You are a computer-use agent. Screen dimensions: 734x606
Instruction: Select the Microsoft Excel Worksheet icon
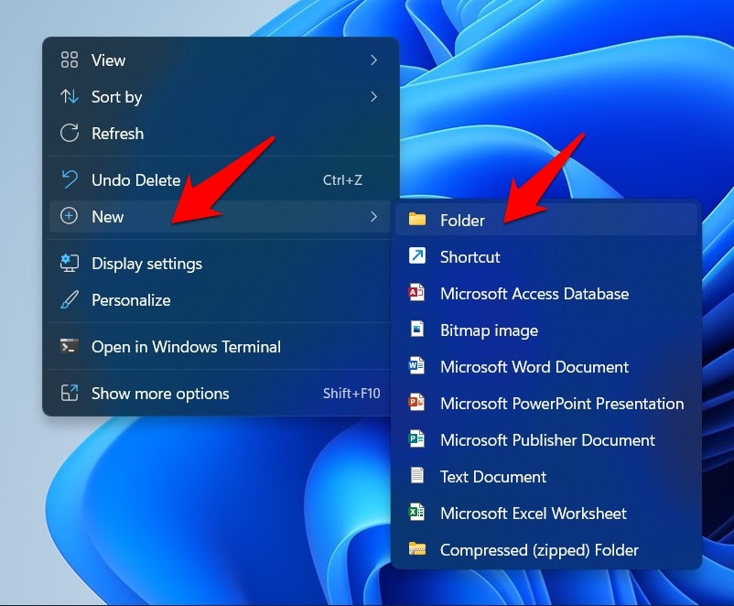419,514
